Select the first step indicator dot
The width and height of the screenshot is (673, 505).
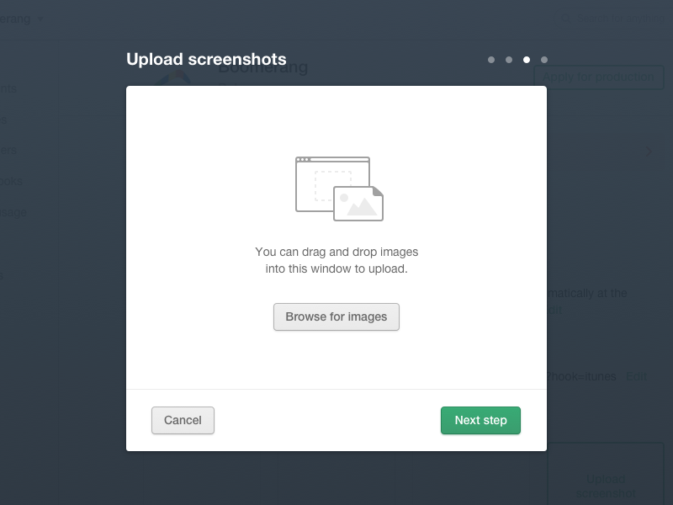(491, 60)
